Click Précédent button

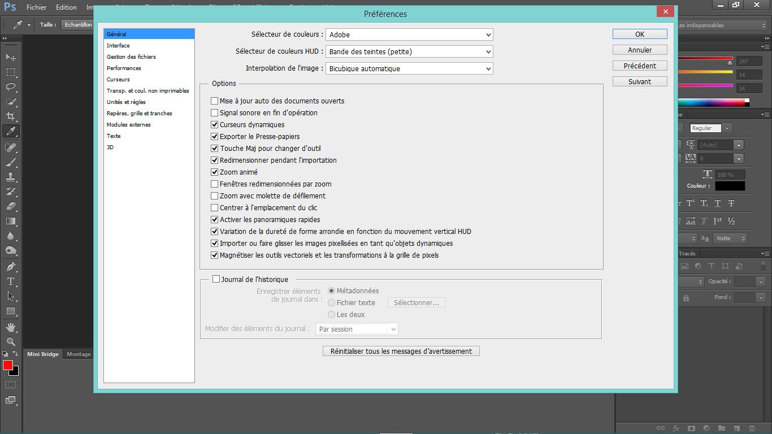pyautogui.click(x=640, y=66)
